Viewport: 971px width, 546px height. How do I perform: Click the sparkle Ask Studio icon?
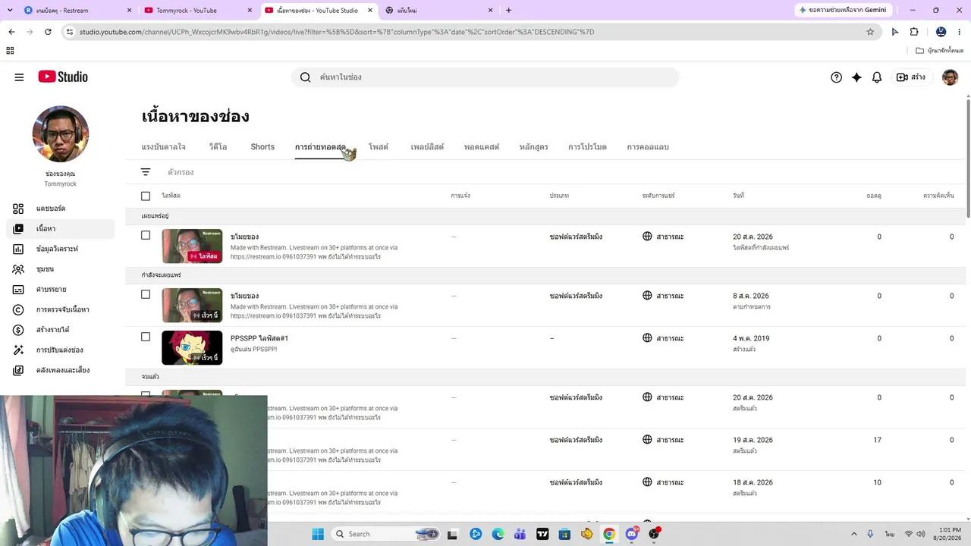pyautogui.click(x=856, y=77)
